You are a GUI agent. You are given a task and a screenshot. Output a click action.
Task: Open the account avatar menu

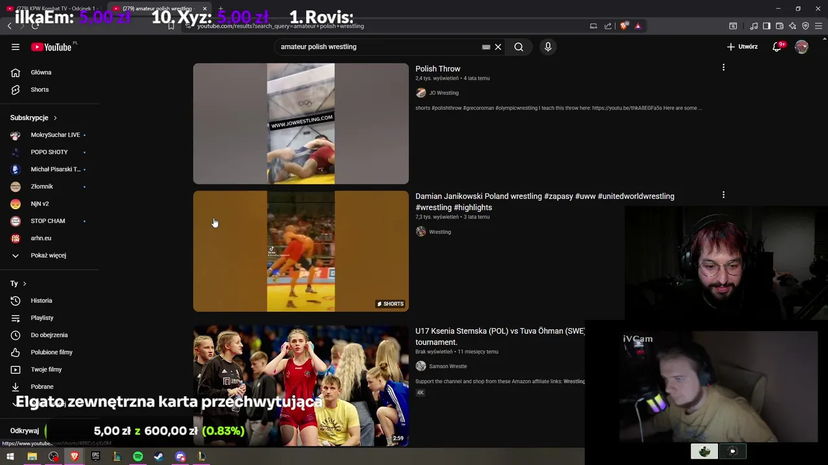pyautogui.click(x=801, y=46)
